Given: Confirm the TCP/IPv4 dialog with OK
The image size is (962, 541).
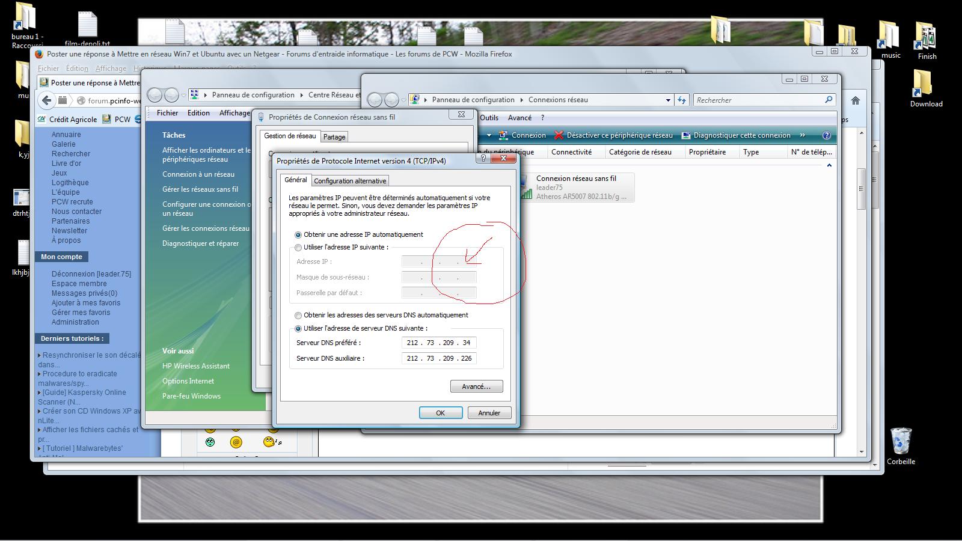Looking at the screenshot, I should tap(441, 413).
